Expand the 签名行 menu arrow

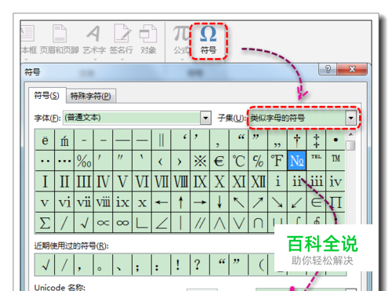tap(122, 60)
